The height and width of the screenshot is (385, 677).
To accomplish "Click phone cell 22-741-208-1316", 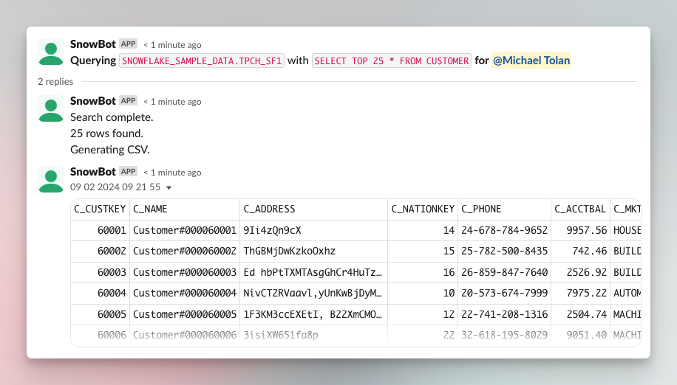I will [x=504, y=315].
